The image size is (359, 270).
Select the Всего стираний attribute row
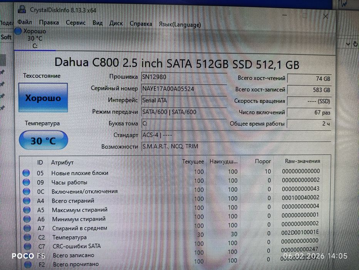coord(175,200)
